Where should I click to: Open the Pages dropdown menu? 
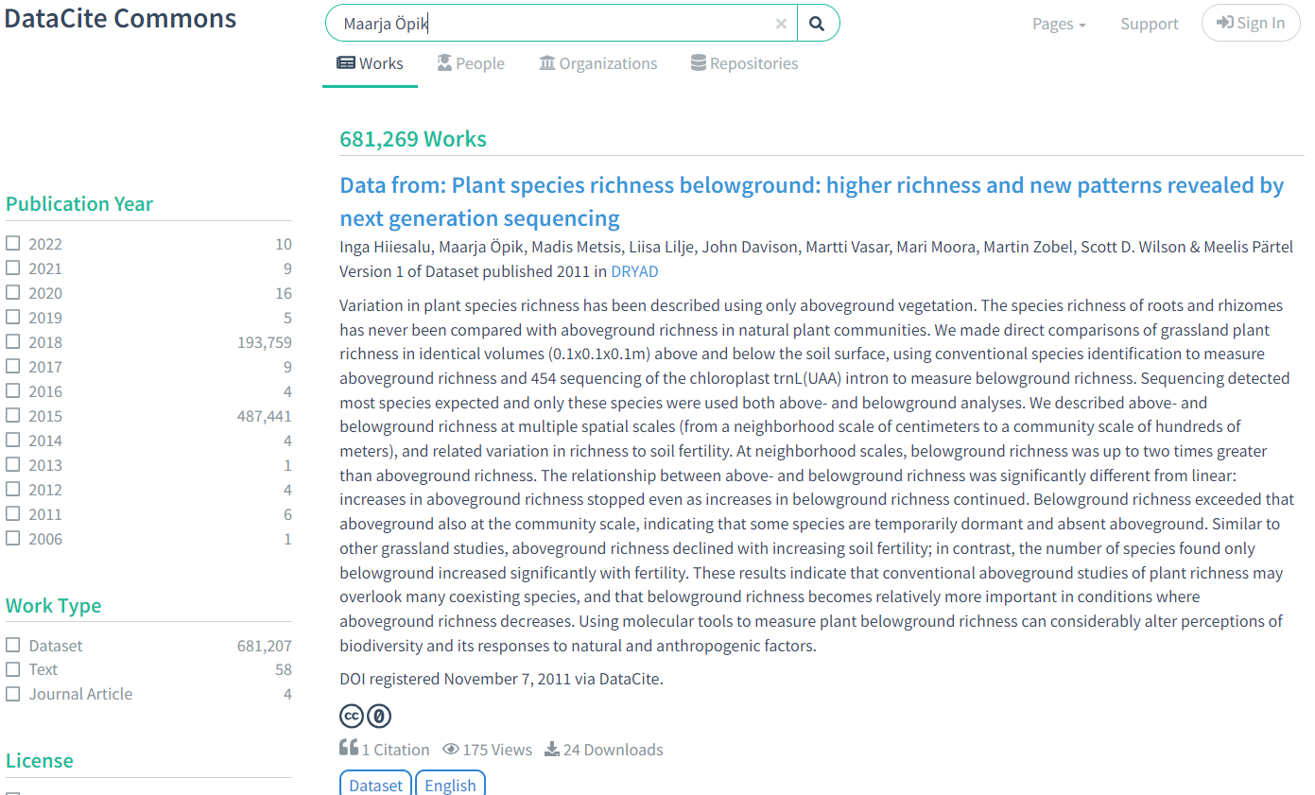click(1058, 24)
